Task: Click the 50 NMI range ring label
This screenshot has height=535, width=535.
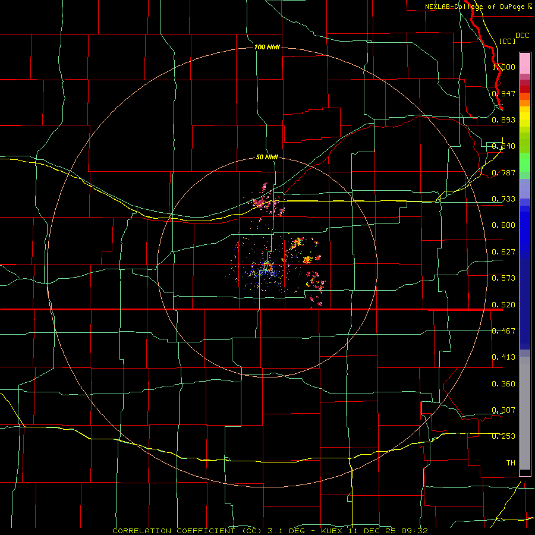Action: coord(267,157)
